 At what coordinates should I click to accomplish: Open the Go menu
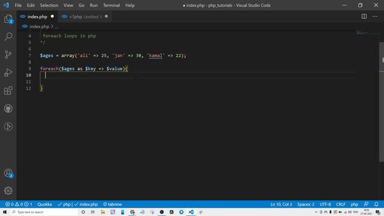click(82, 5)
